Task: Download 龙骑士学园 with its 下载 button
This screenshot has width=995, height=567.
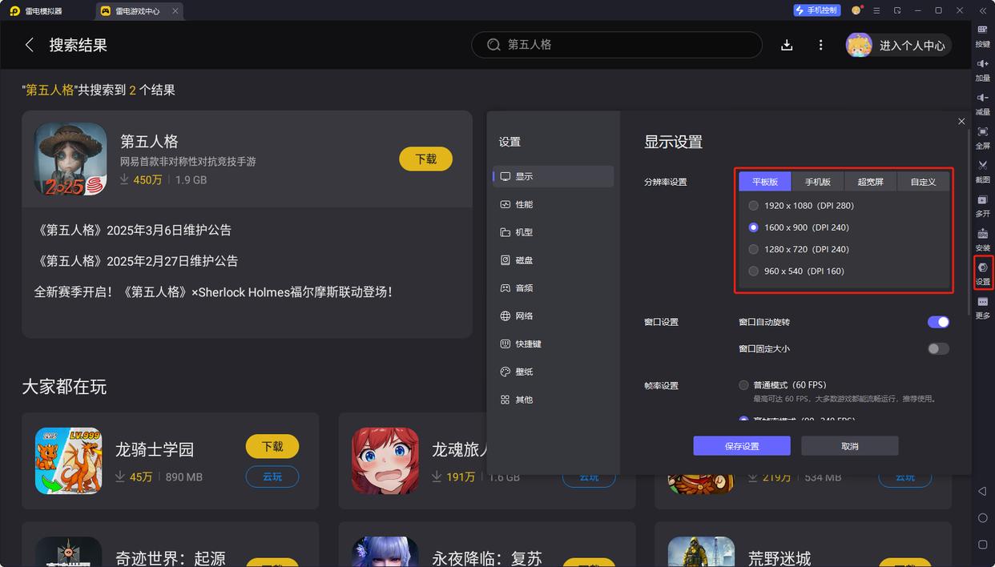Action: [272, 446]
